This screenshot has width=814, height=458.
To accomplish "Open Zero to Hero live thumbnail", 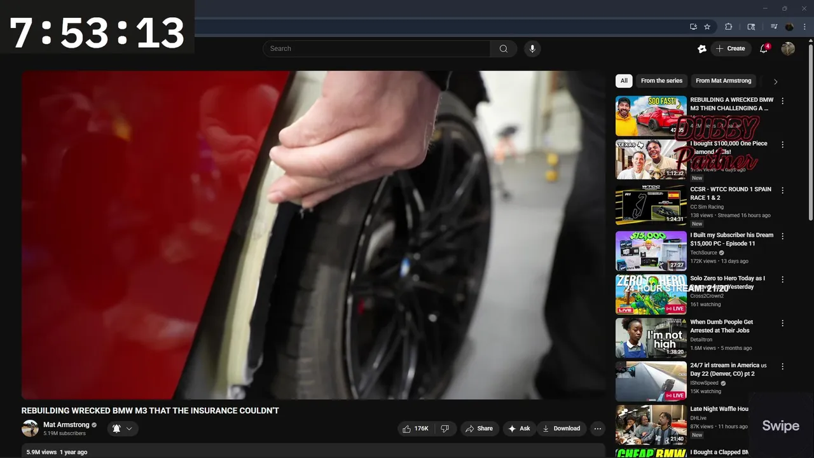I will click(x=651, y=295).
